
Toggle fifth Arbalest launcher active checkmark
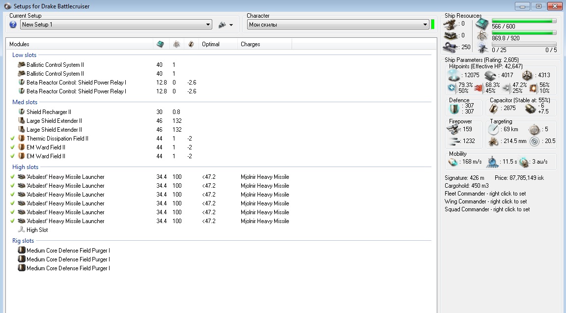tap(13, 212)
